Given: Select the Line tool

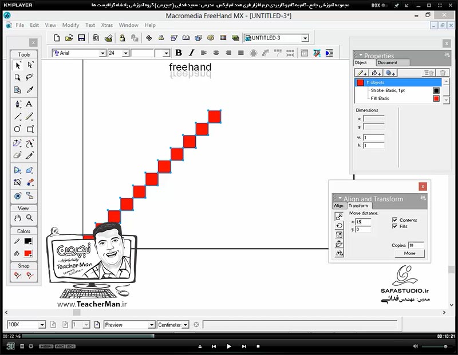Looking at the screenshot, I should pyautogui.click(x=18, y=117).
